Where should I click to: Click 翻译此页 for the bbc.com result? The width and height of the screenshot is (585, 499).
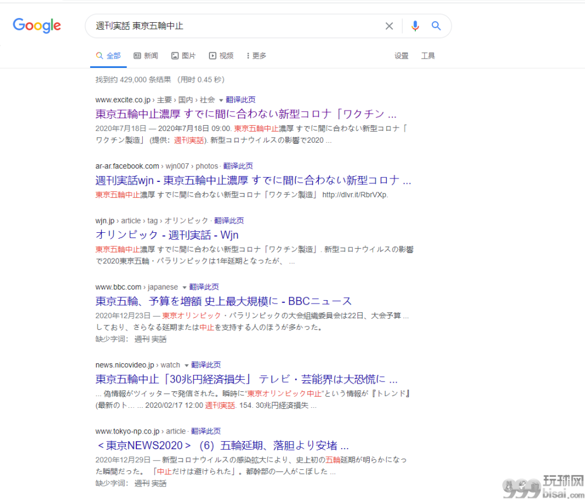[x=204, y=287]
